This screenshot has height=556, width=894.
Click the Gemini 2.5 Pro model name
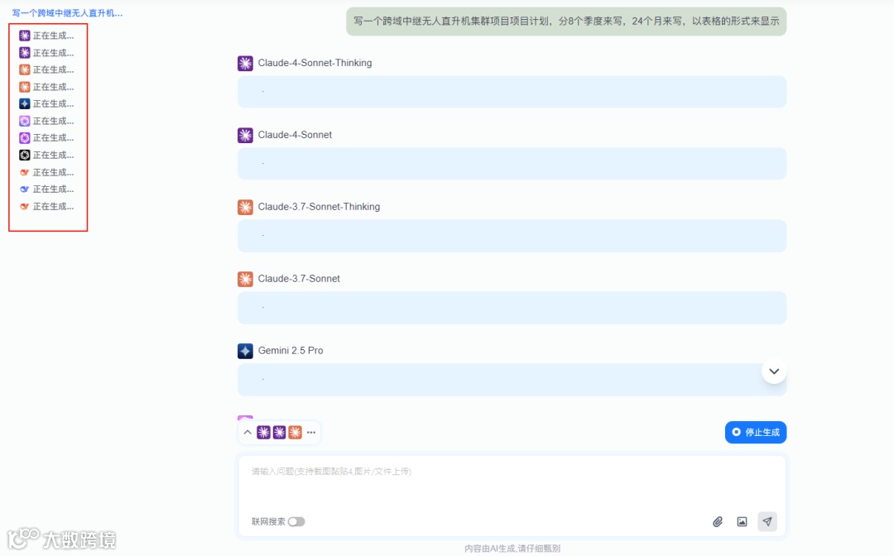click(291, 350)
